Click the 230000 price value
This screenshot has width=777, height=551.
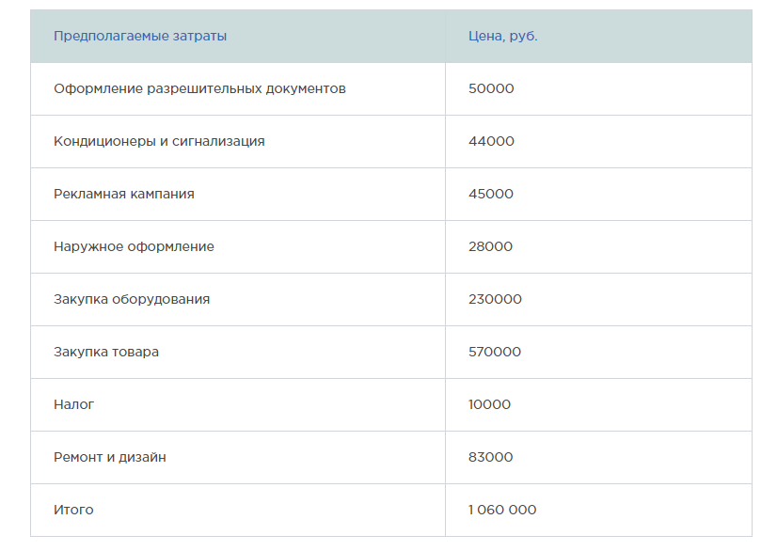[495, 299]
